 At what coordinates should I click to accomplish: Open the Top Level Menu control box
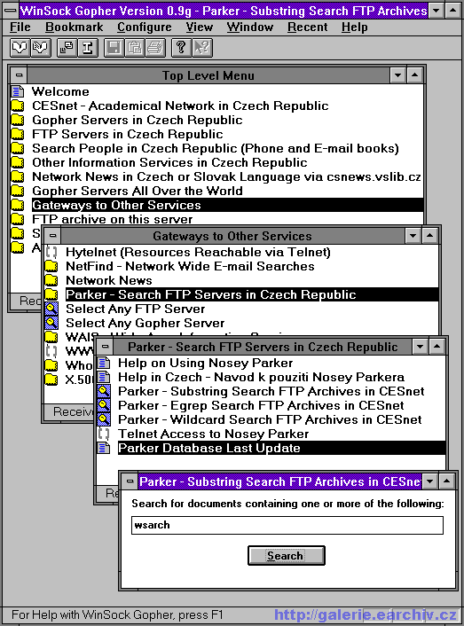tap(19, 75)
